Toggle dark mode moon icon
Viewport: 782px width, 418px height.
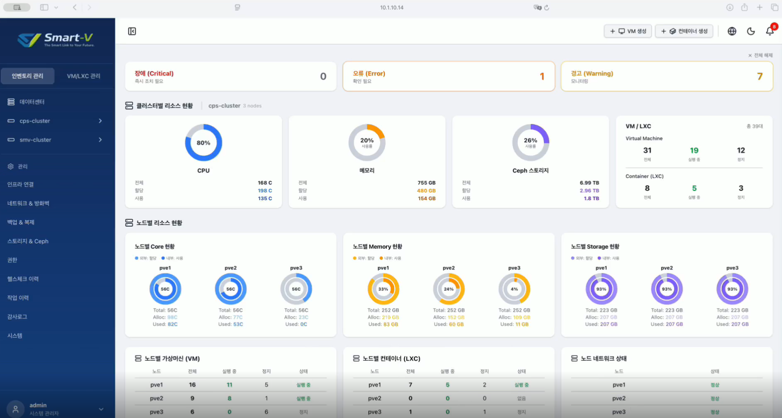pyautogui.click(x=750, y=31)
